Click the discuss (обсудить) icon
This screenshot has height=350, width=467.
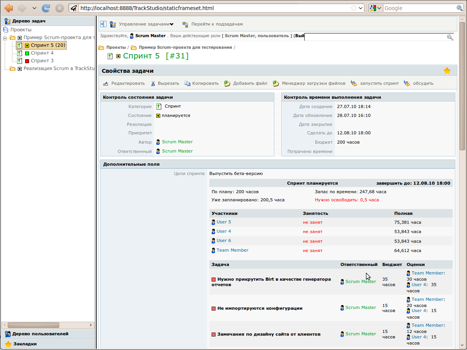(x=407, y=84)
